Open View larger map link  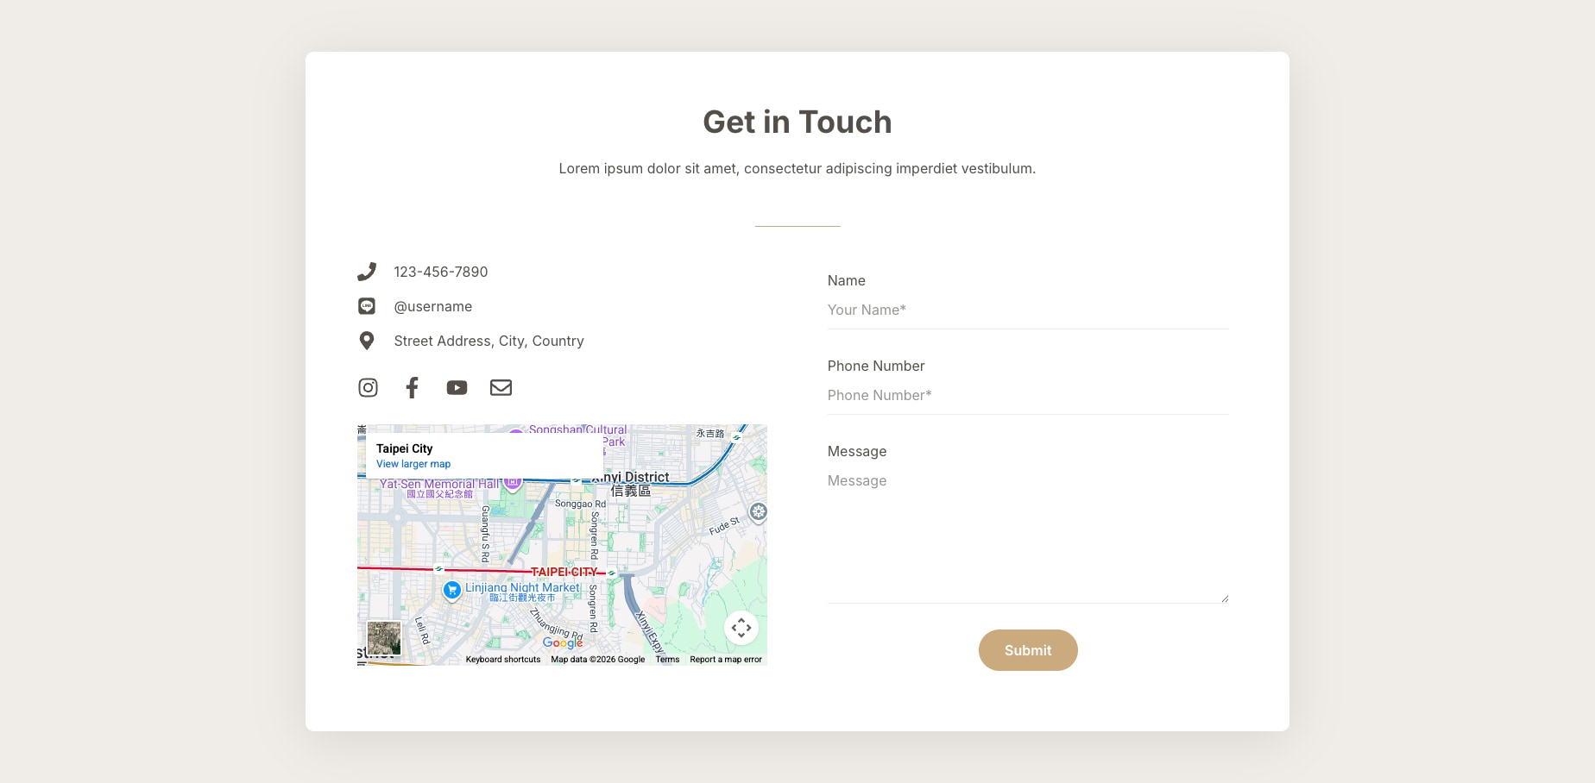413,464
